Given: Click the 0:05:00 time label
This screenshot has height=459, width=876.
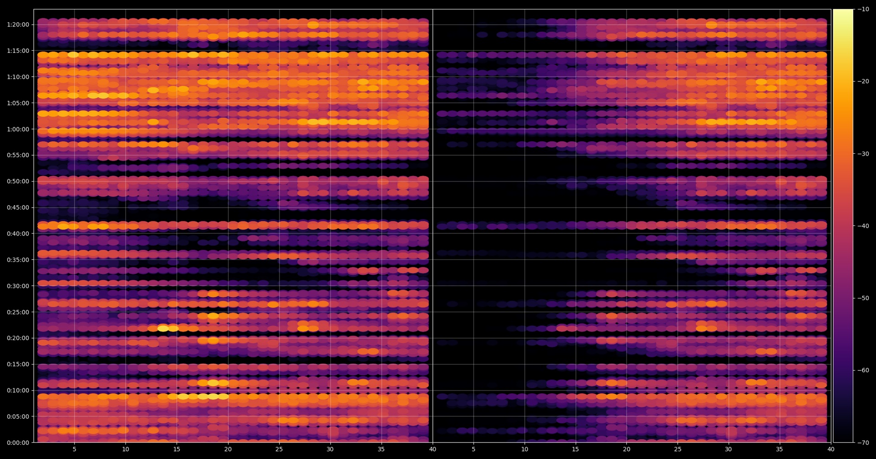Looking at the screenshot, I should 18,417.
